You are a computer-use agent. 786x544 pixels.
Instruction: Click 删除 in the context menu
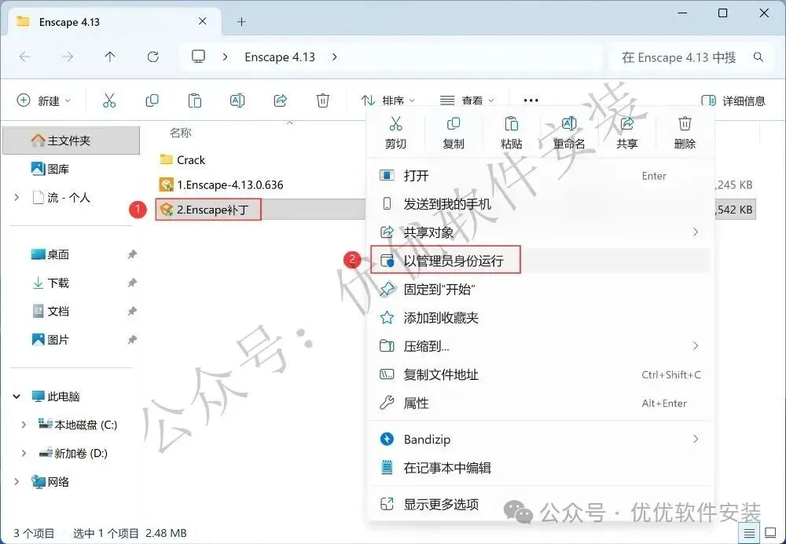(685, 133)
